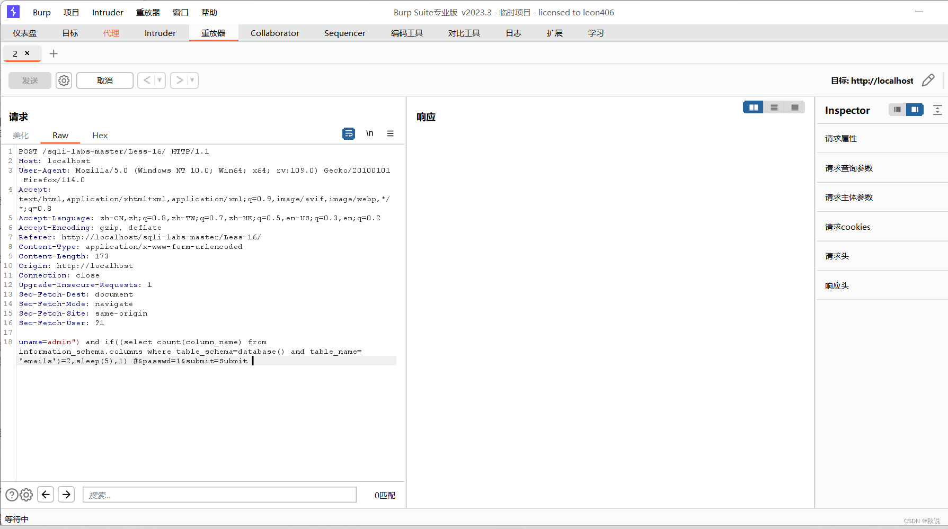Expand 请求主体参数 section in Inspector

pyautogui.click(x=882, y=198)
